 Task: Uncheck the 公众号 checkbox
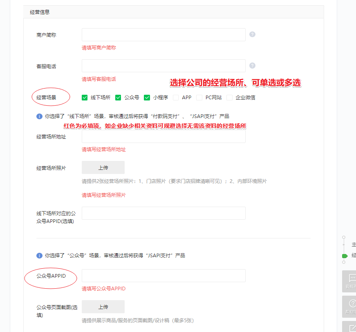(x=118, y=98)
